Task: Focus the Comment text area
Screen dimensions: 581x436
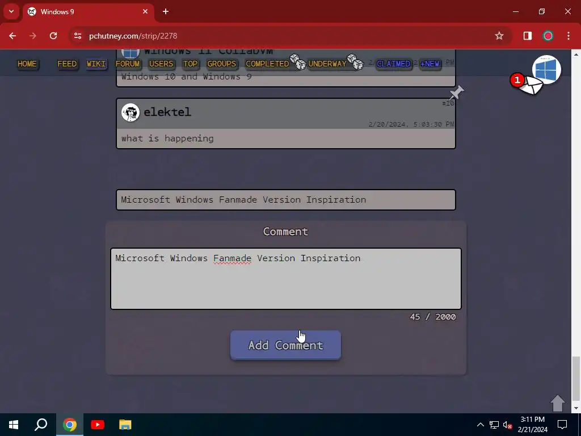Action: pos(286,278)
